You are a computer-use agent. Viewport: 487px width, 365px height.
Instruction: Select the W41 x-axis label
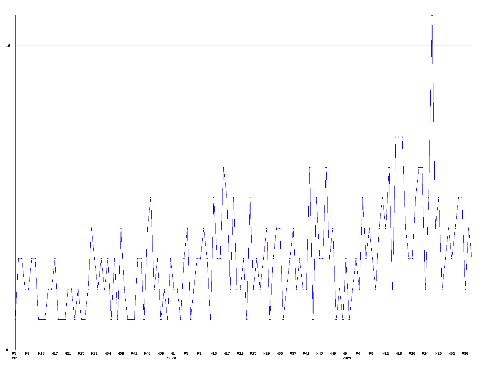306,354
